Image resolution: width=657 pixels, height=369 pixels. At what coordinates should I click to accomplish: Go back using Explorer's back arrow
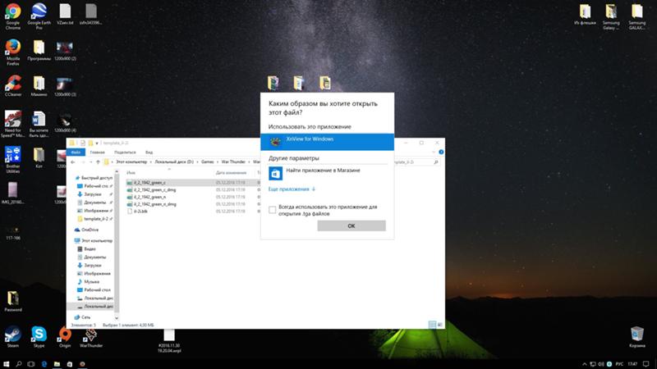coord(73,162)
